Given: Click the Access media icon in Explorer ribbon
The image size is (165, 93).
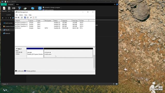Looking at the screenshot, I should coord(19,8).
